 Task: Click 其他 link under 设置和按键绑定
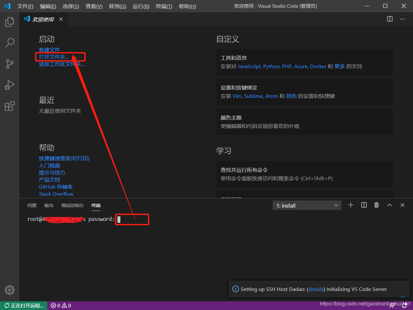291,96
